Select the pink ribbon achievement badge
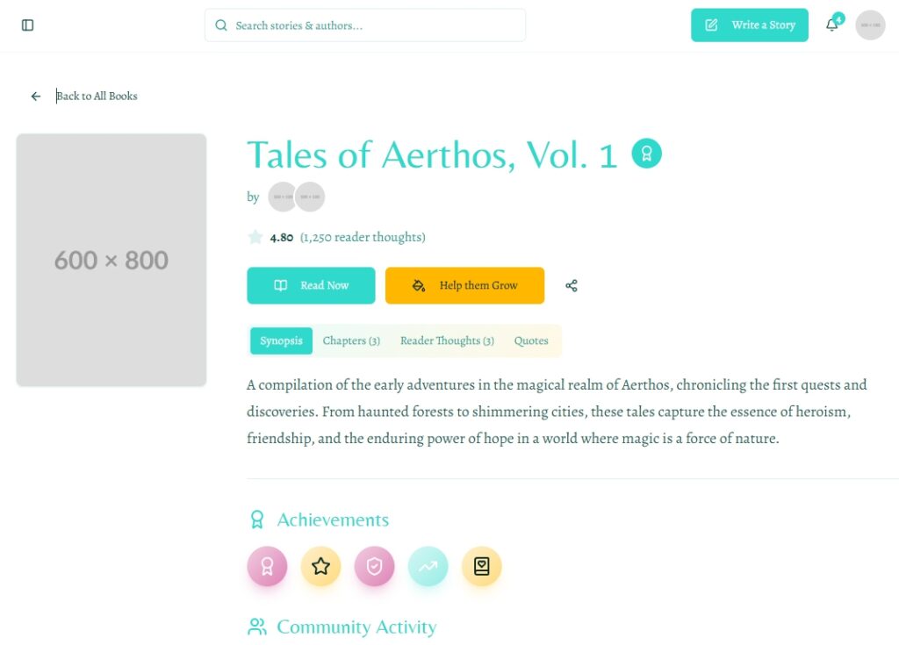This screenshot has width=899, height=645. 267,566
